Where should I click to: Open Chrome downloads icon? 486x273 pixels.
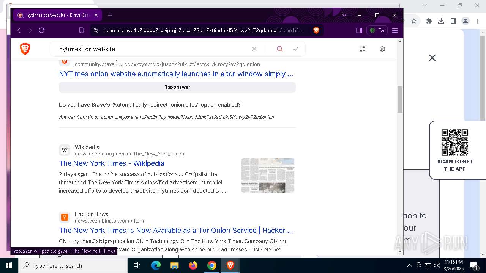[x=441, y=21]
